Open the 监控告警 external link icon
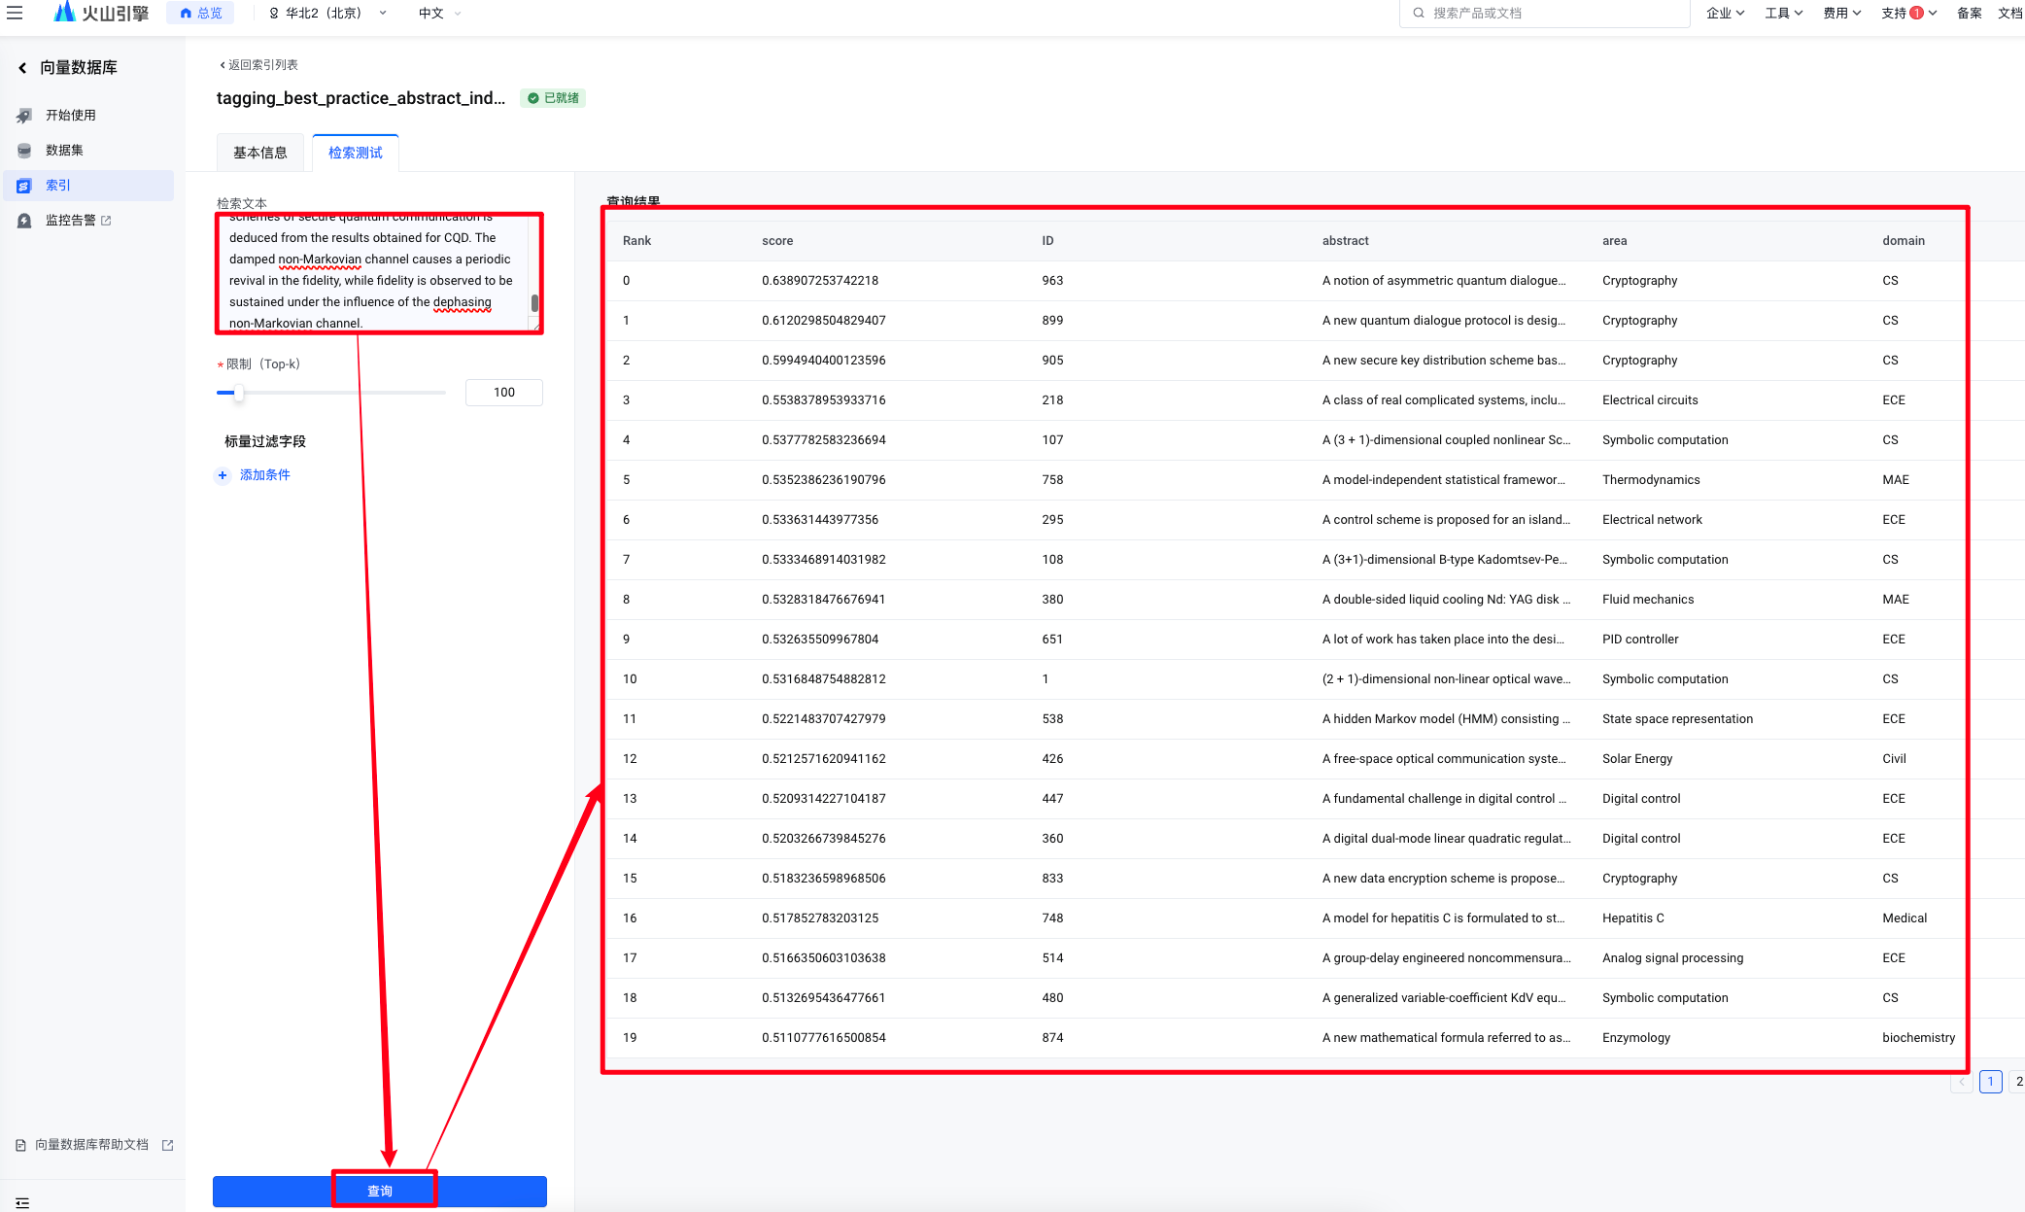 [107, 221]
